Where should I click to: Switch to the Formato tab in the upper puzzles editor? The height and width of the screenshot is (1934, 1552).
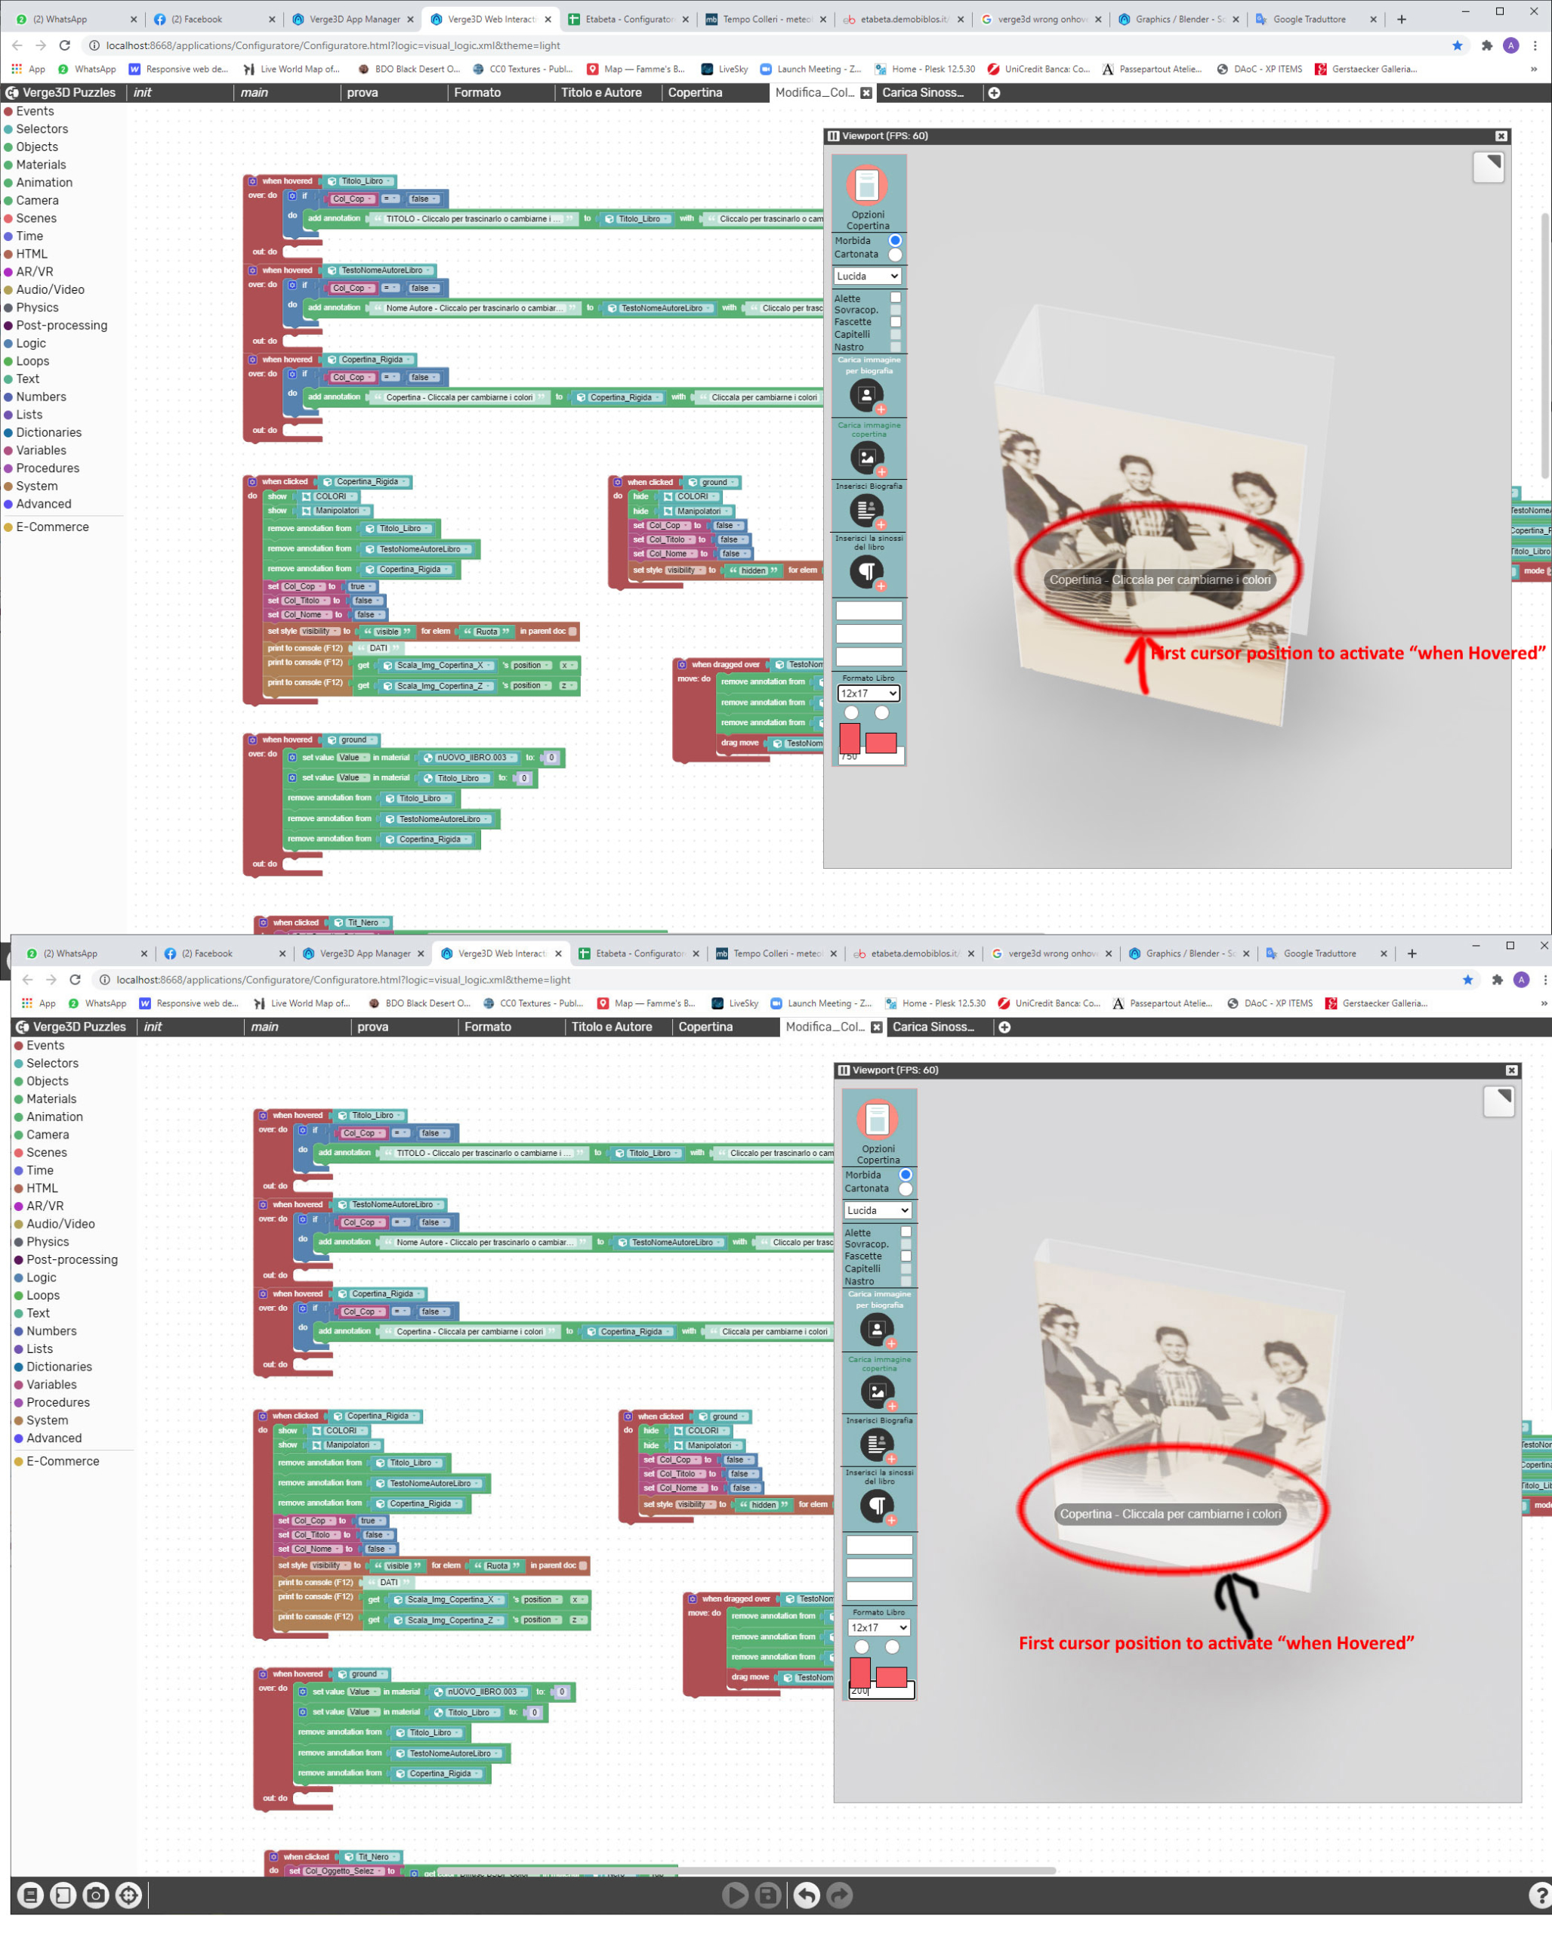tap(477, 92)
